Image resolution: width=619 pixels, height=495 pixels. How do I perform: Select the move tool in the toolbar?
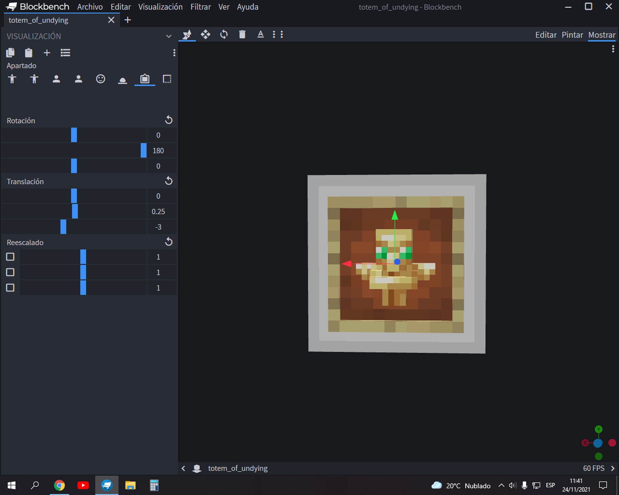click(206, 34)
